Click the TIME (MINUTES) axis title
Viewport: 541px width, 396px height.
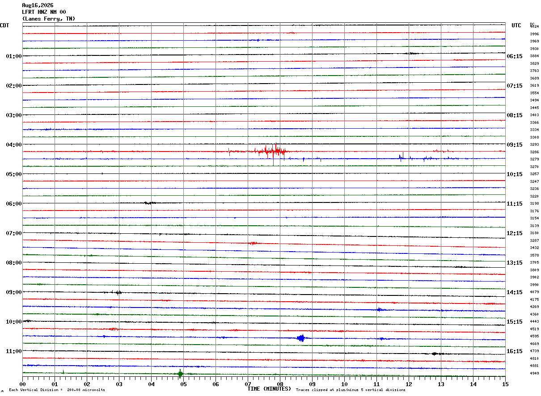pyautogui.click(x=269, y=389)
